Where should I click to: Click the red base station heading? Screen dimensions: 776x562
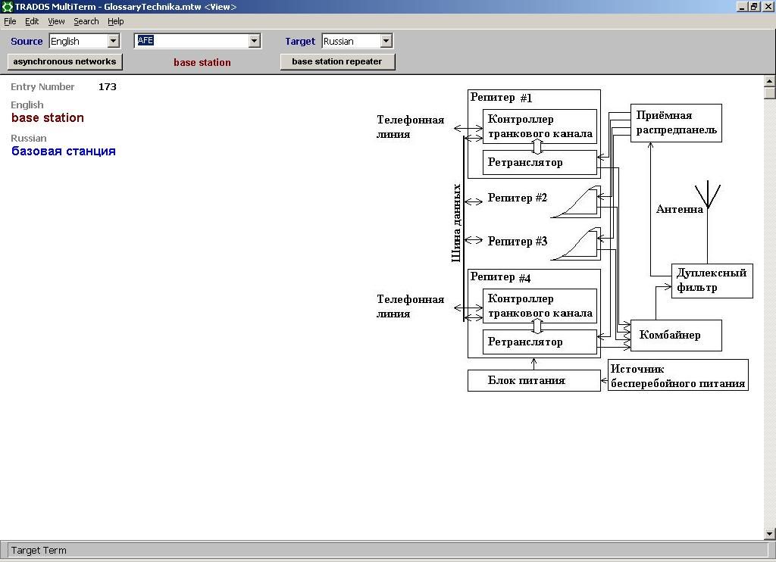click(x=202, y=62)
